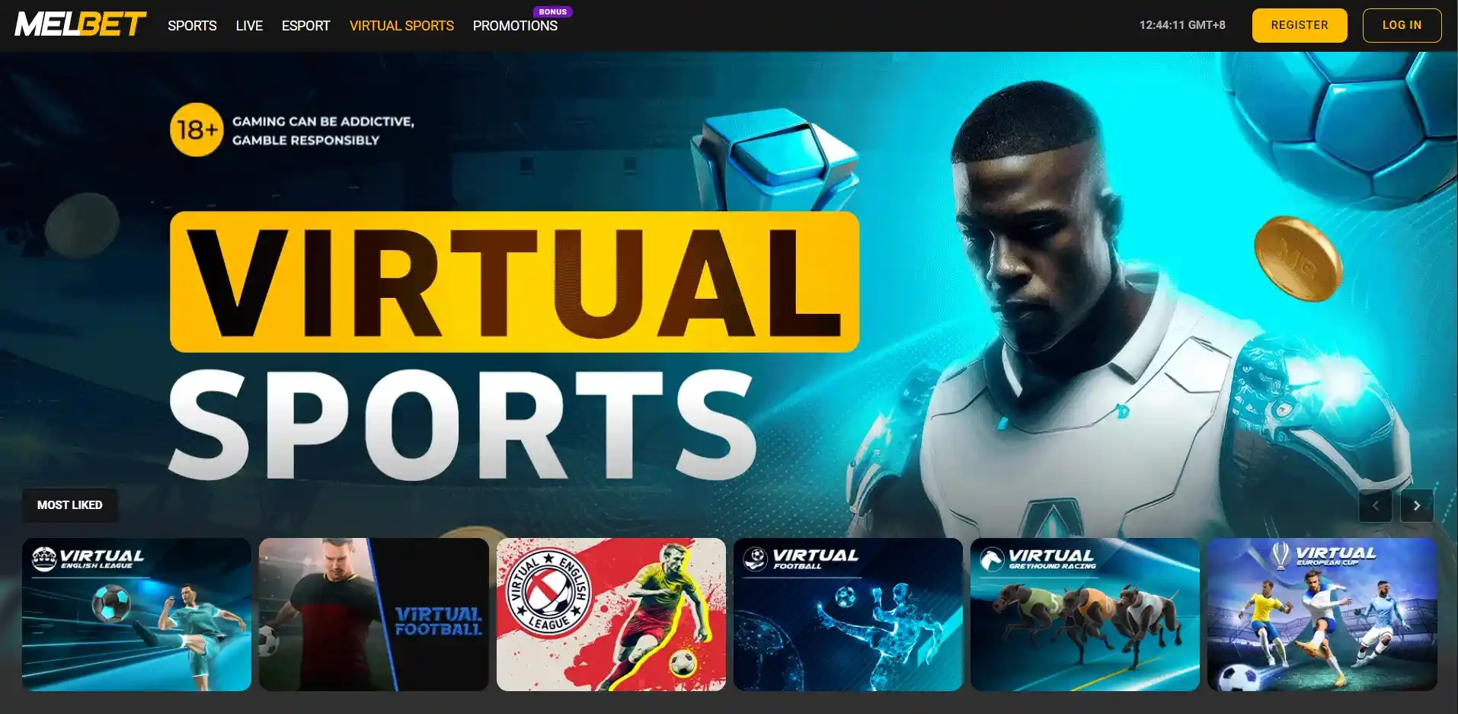Click the Virtual English League round emblem
The width and height of the screenshot is (1458, 714).
(x=548, y=591)
